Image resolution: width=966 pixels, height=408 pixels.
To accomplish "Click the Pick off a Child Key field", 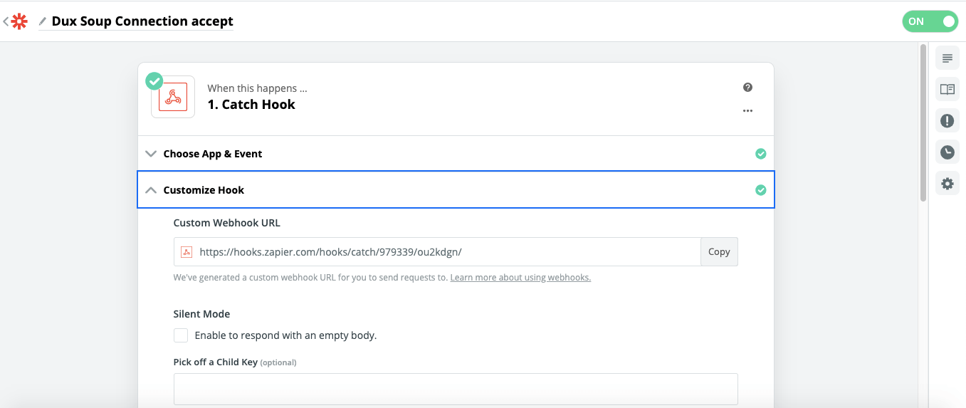I will click(456, 389).
